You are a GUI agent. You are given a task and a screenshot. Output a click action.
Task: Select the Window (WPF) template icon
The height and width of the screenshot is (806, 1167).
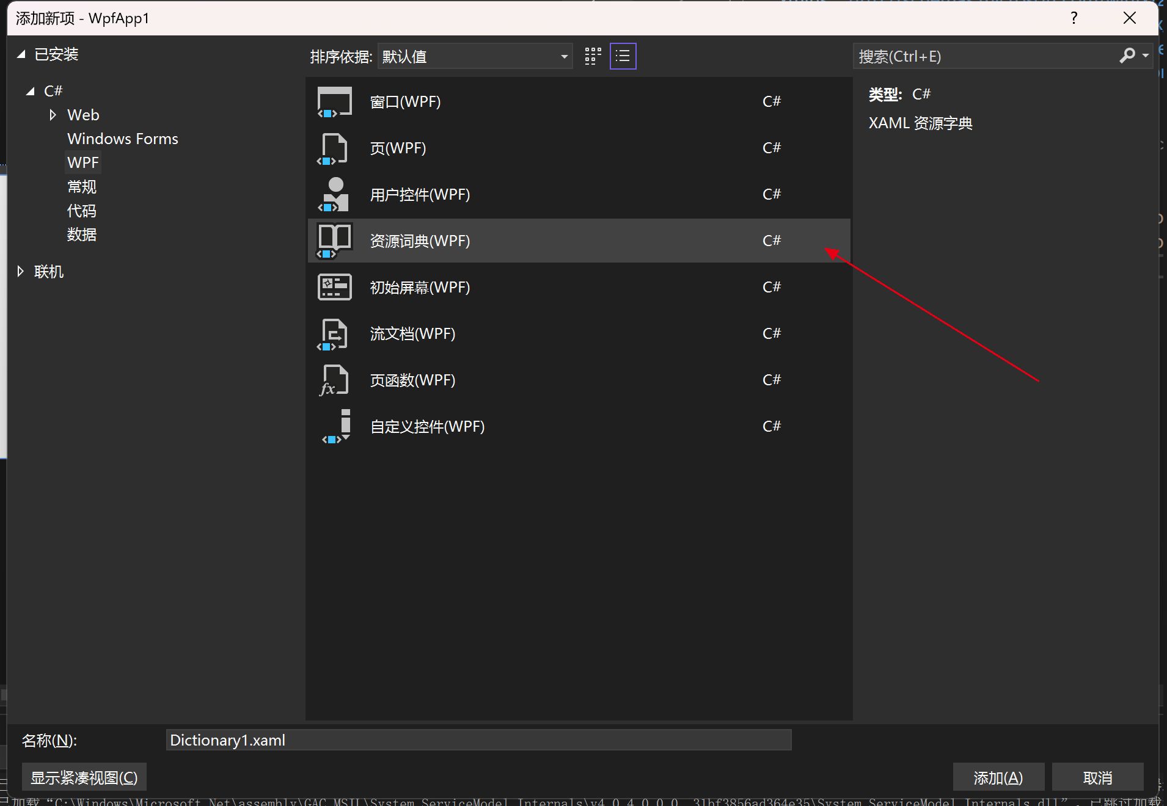pos(334,102)
